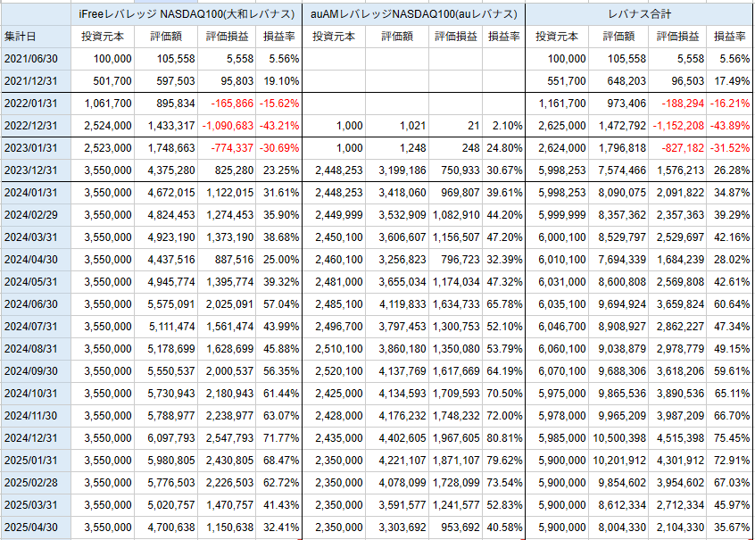Select date cell 2024/02/29
This screenshot has height=540, width=755.
[x=36, y=215]
